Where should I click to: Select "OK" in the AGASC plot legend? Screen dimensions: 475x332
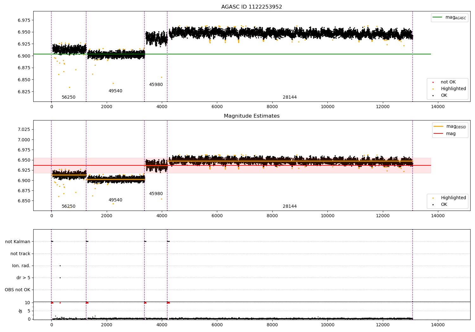click(x=444, y=95)
